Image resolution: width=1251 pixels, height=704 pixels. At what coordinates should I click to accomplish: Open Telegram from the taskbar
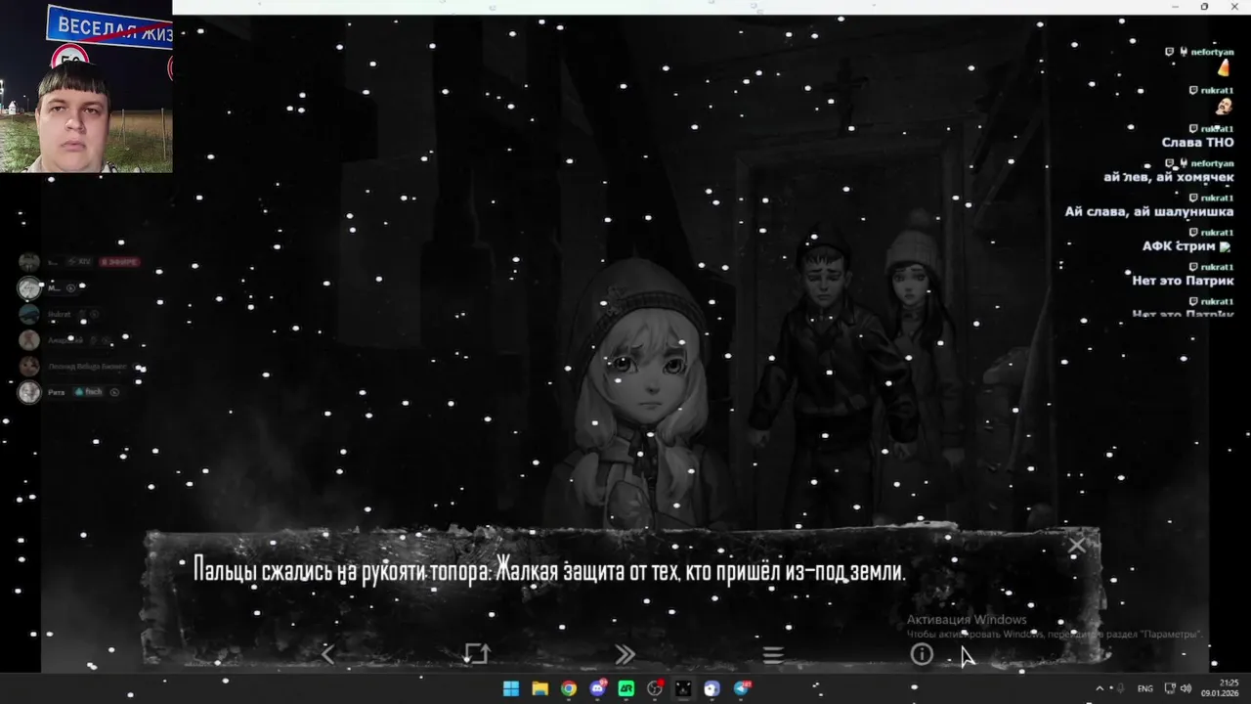pyautogui.click(x=742, y=688)
